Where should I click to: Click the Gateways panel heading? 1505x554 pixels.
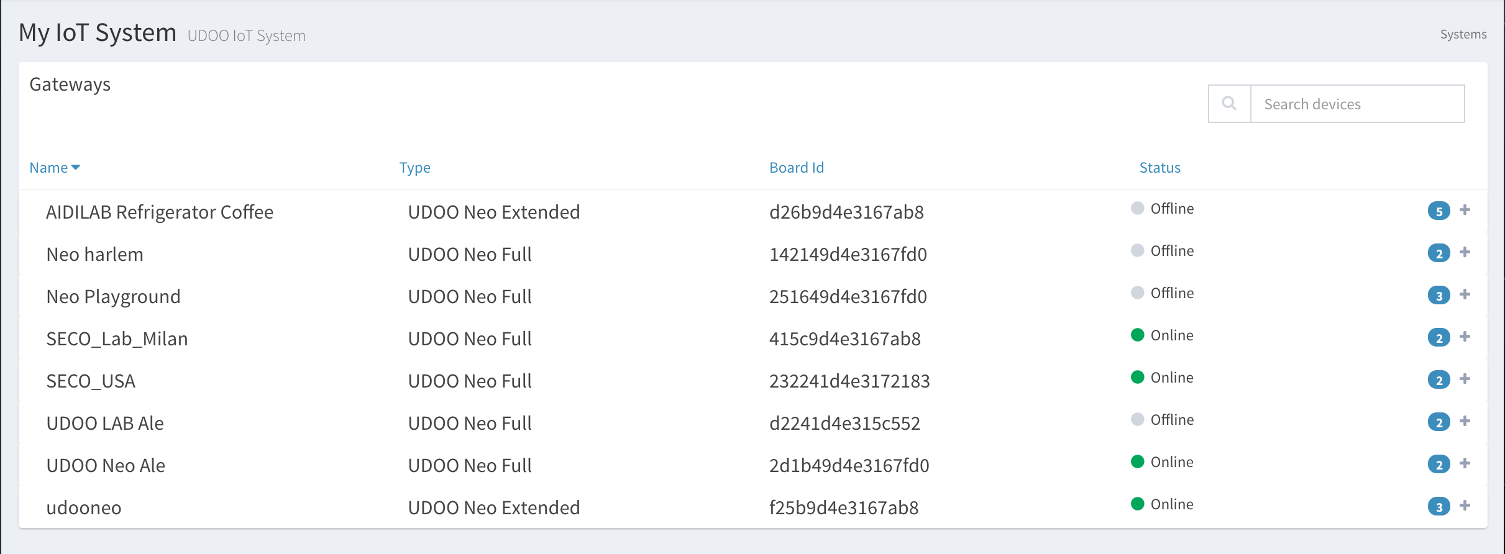coord(70,84)
